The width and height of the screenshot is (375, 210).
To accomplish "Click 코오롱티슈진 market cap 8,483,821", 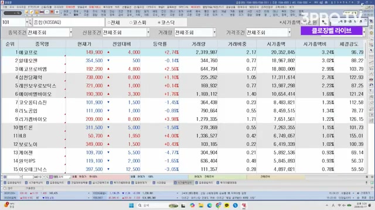I will click(x=284, y=103).
